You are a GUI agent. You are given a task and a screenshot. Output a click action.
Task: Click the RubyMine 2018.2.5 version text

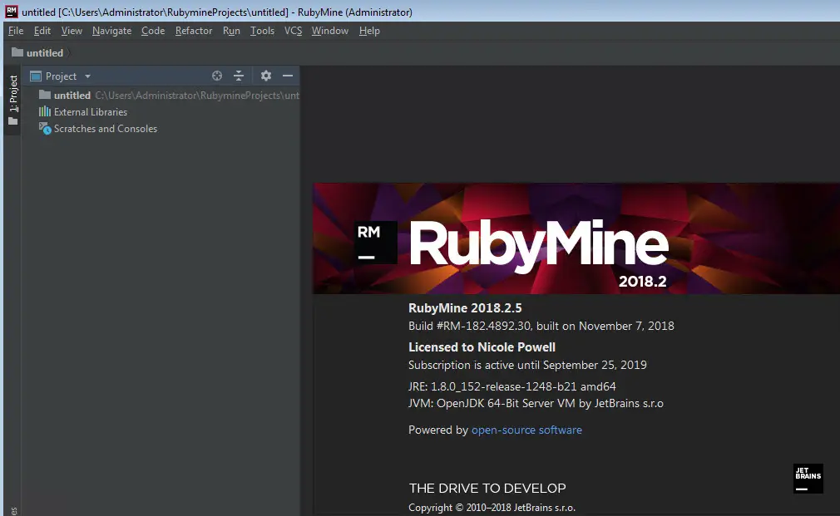[465, 307]
